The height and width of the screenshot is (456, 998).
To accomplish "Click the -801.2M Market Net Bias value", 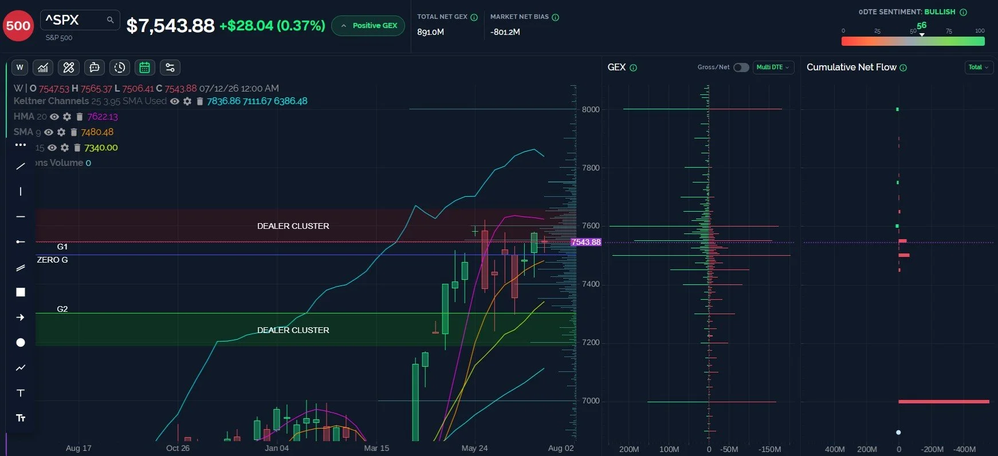I will pos(505,32).
